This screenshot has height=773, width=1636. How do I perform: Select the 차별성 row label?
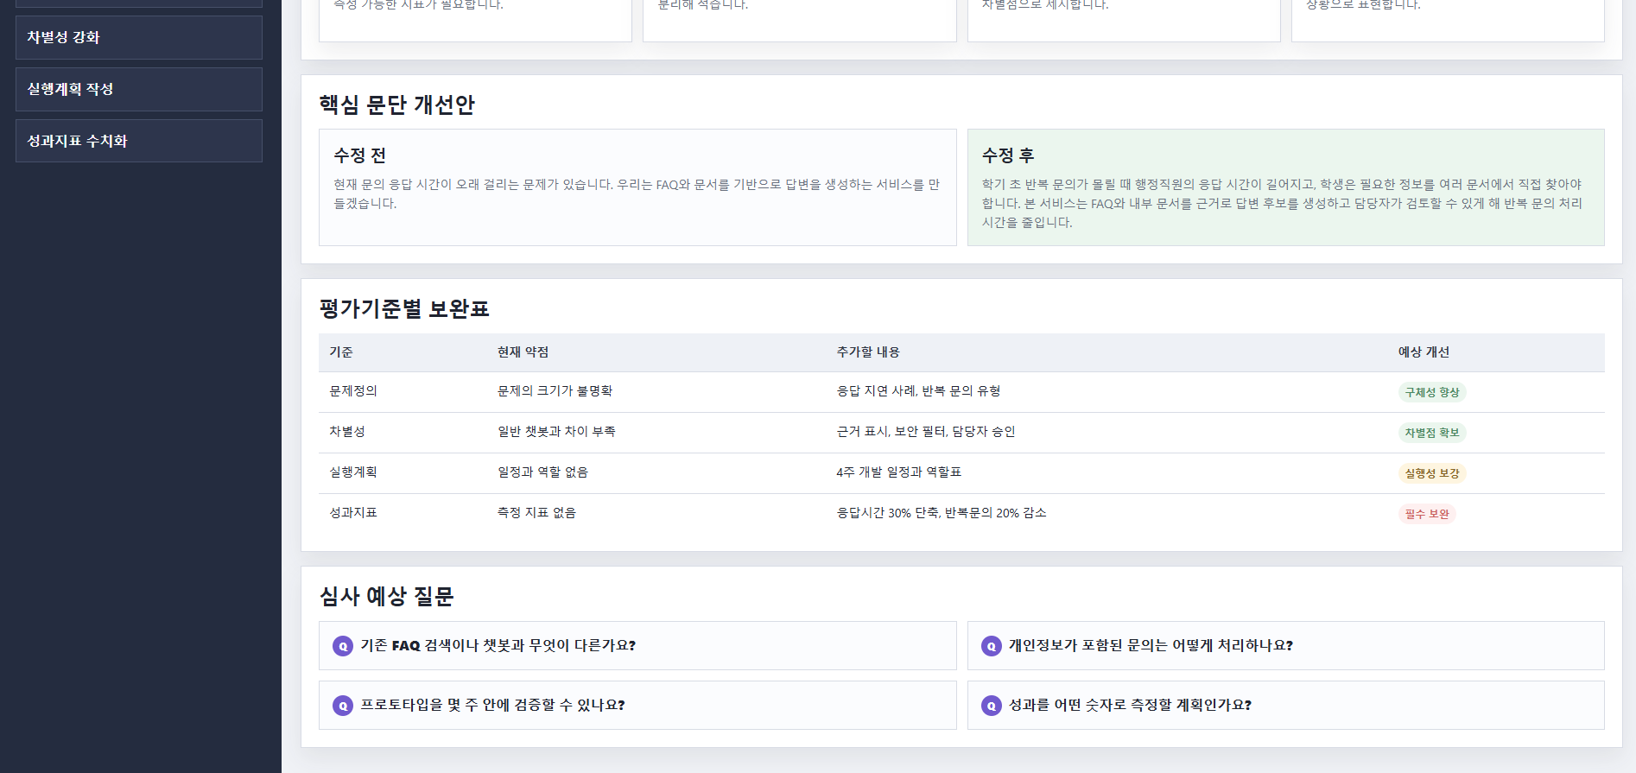click(347, 432)
